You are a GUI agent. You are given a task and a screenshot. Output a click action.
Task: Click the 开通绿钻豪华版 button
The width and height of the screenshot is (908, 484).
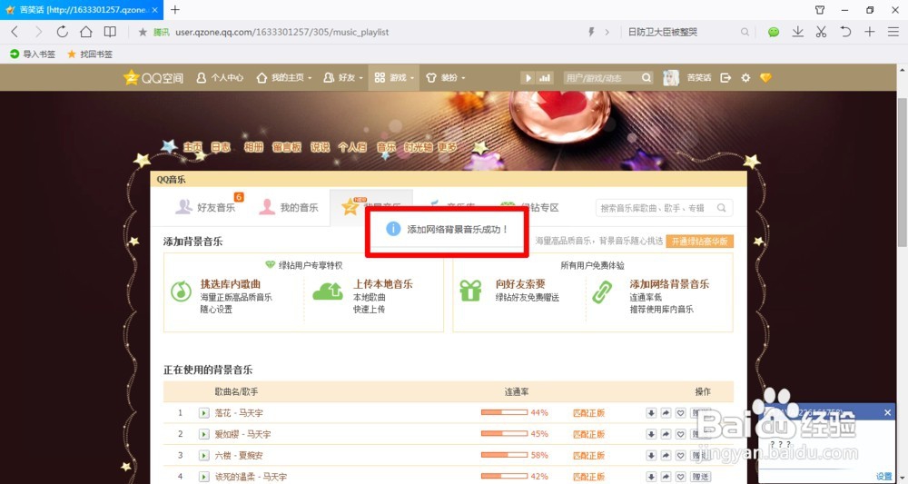click(x=699, y=241)
